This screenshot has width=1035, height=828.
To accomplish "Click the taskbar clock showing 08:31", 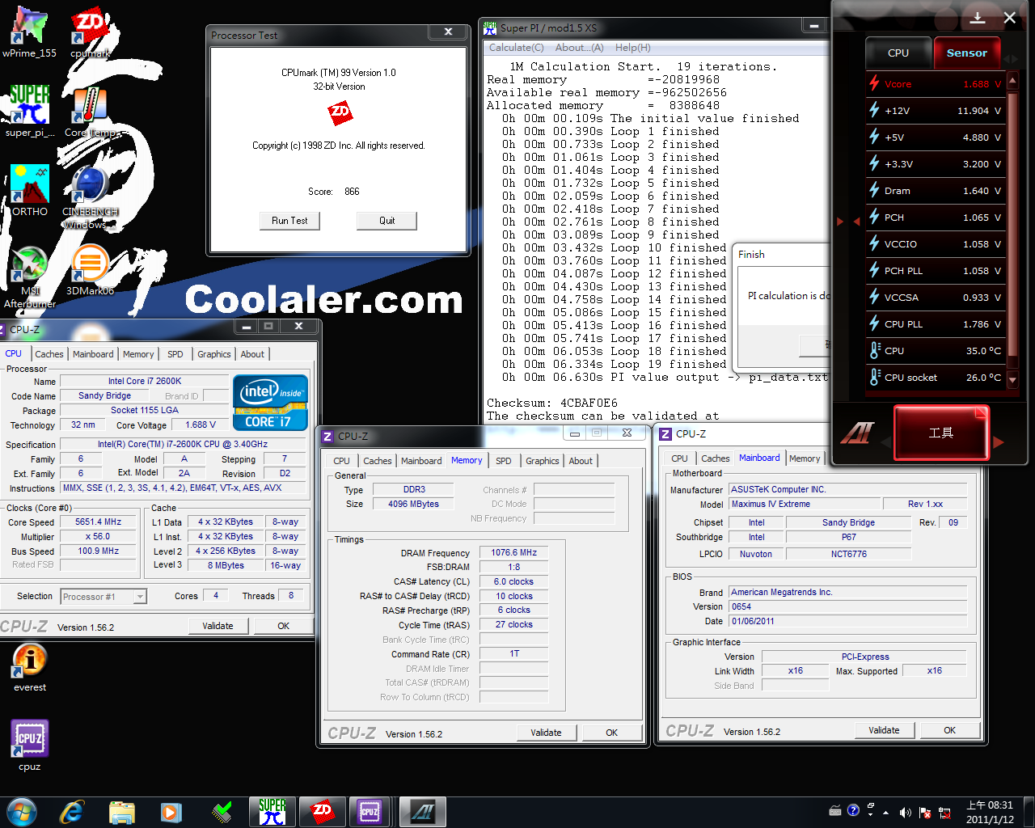I will (x=990, y=812).
